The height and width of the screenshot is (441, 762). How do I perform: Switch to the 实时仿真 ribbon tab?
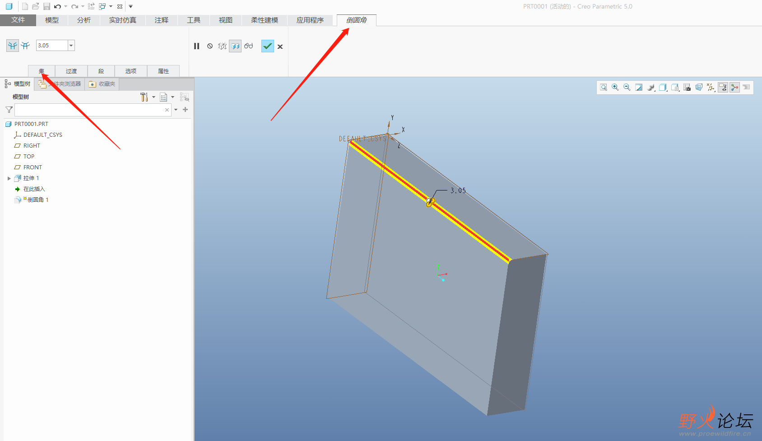tap(122, 20)
